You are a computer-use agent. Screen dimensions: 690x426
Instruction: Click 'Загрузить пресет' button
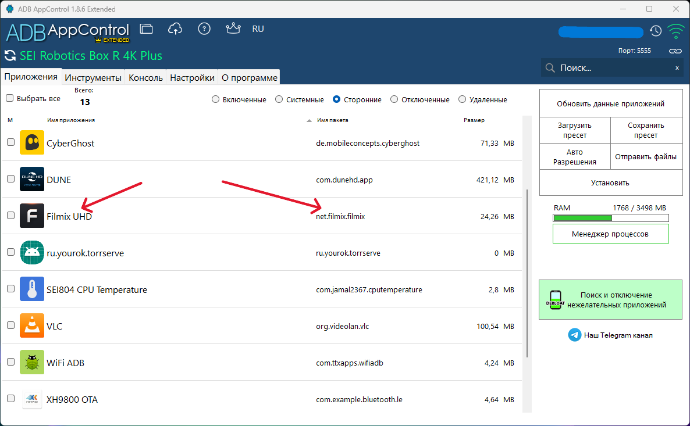pos(575,130)
